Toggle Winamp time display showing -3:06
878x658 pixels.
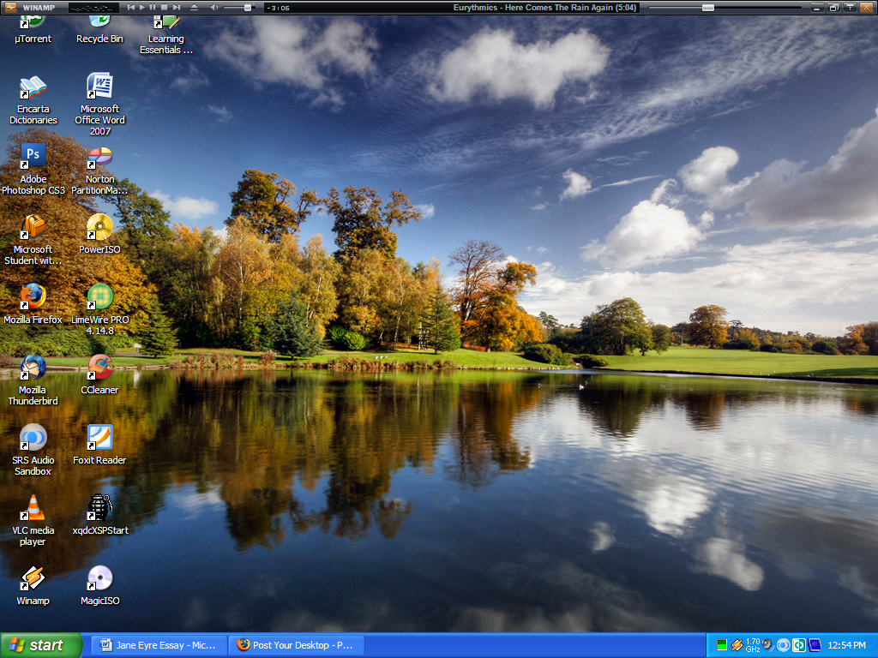[278, 8]
